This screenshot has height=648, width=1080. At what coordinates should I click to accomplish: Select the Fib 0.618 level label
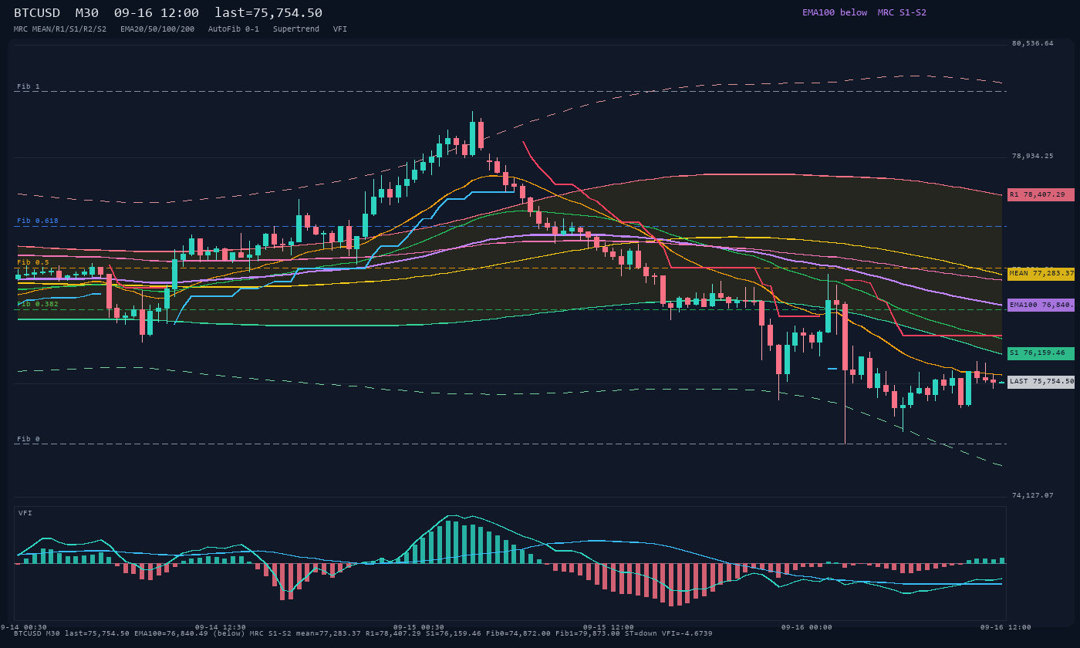pos(38,221)
